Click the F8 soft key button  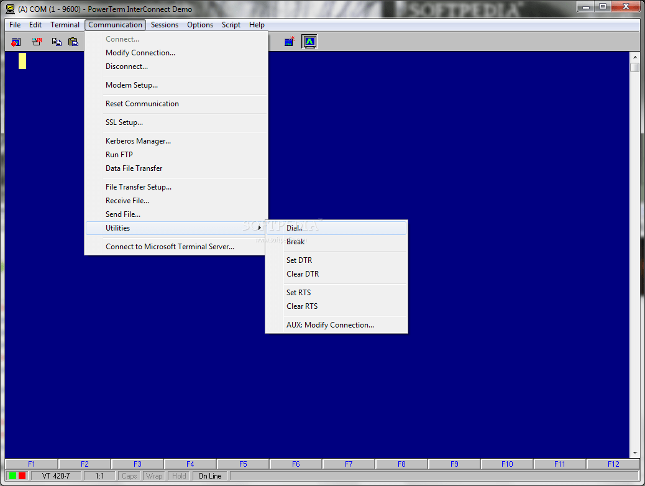pos(401,464)
